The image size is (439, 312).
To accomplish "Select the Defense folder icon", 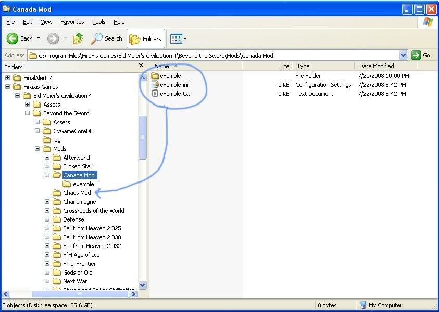I will pyautogui.click(x=57, y=219).
